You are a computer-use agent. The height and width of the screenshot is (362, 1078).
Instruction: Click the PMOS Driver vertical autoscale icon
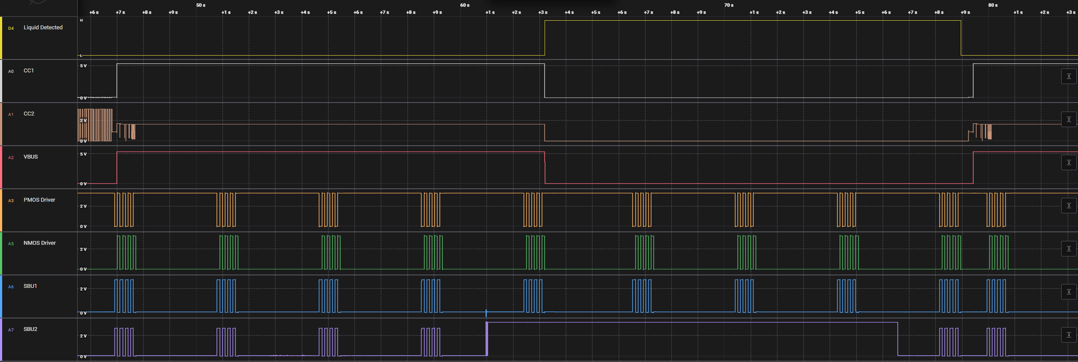click(1069, 206)
